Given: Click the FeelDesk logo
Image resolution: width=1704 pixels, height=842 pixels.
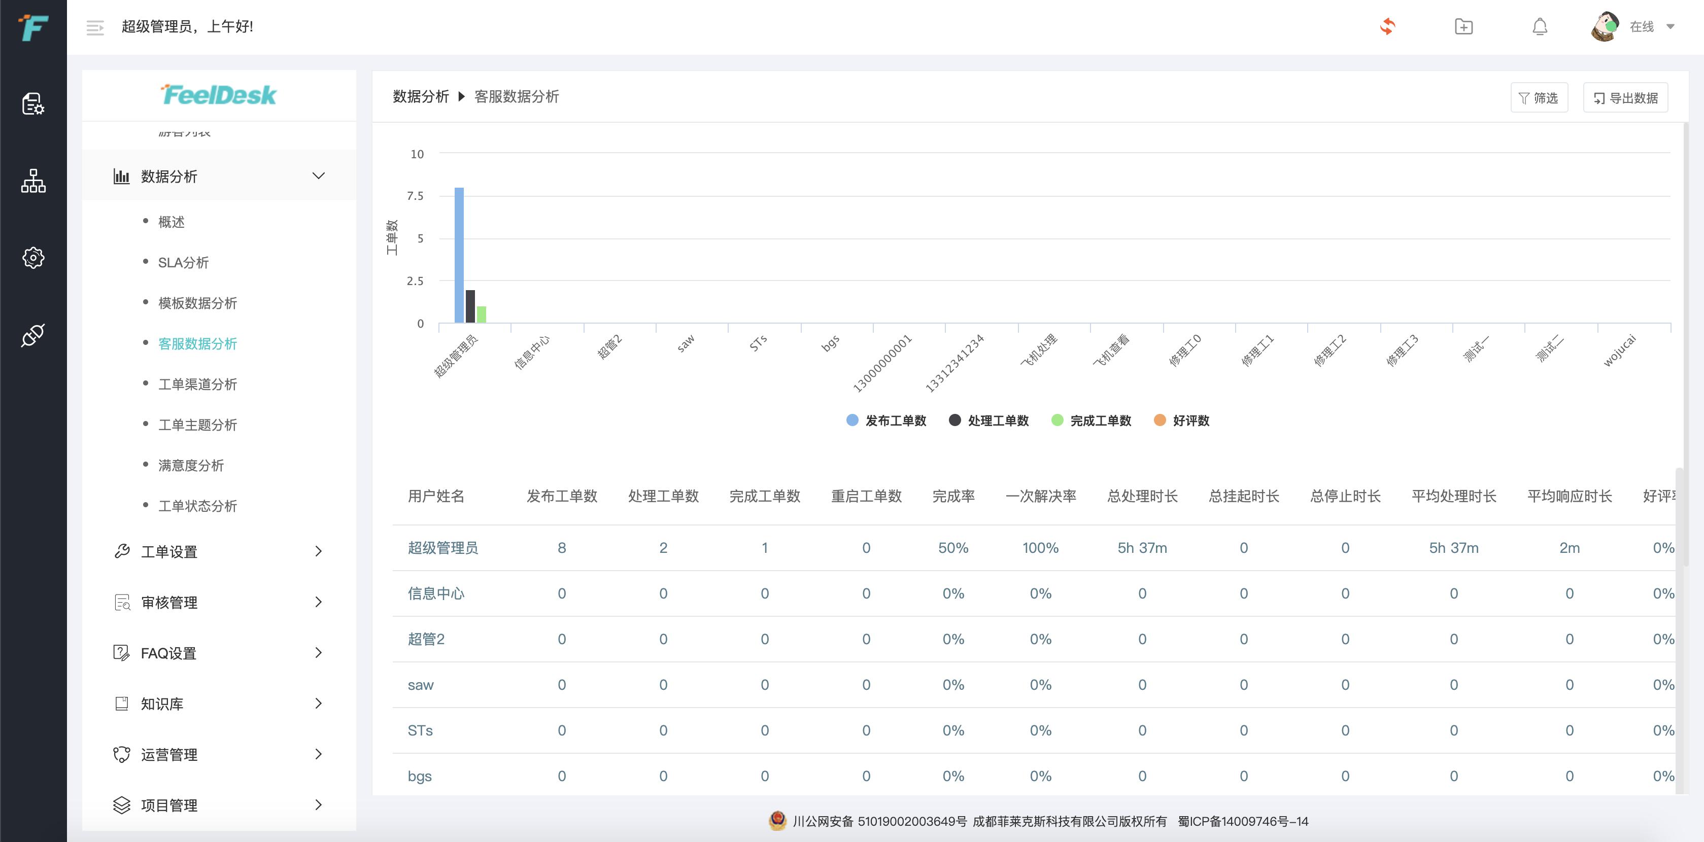Looking at the screenshot, I should coord(218,94).
